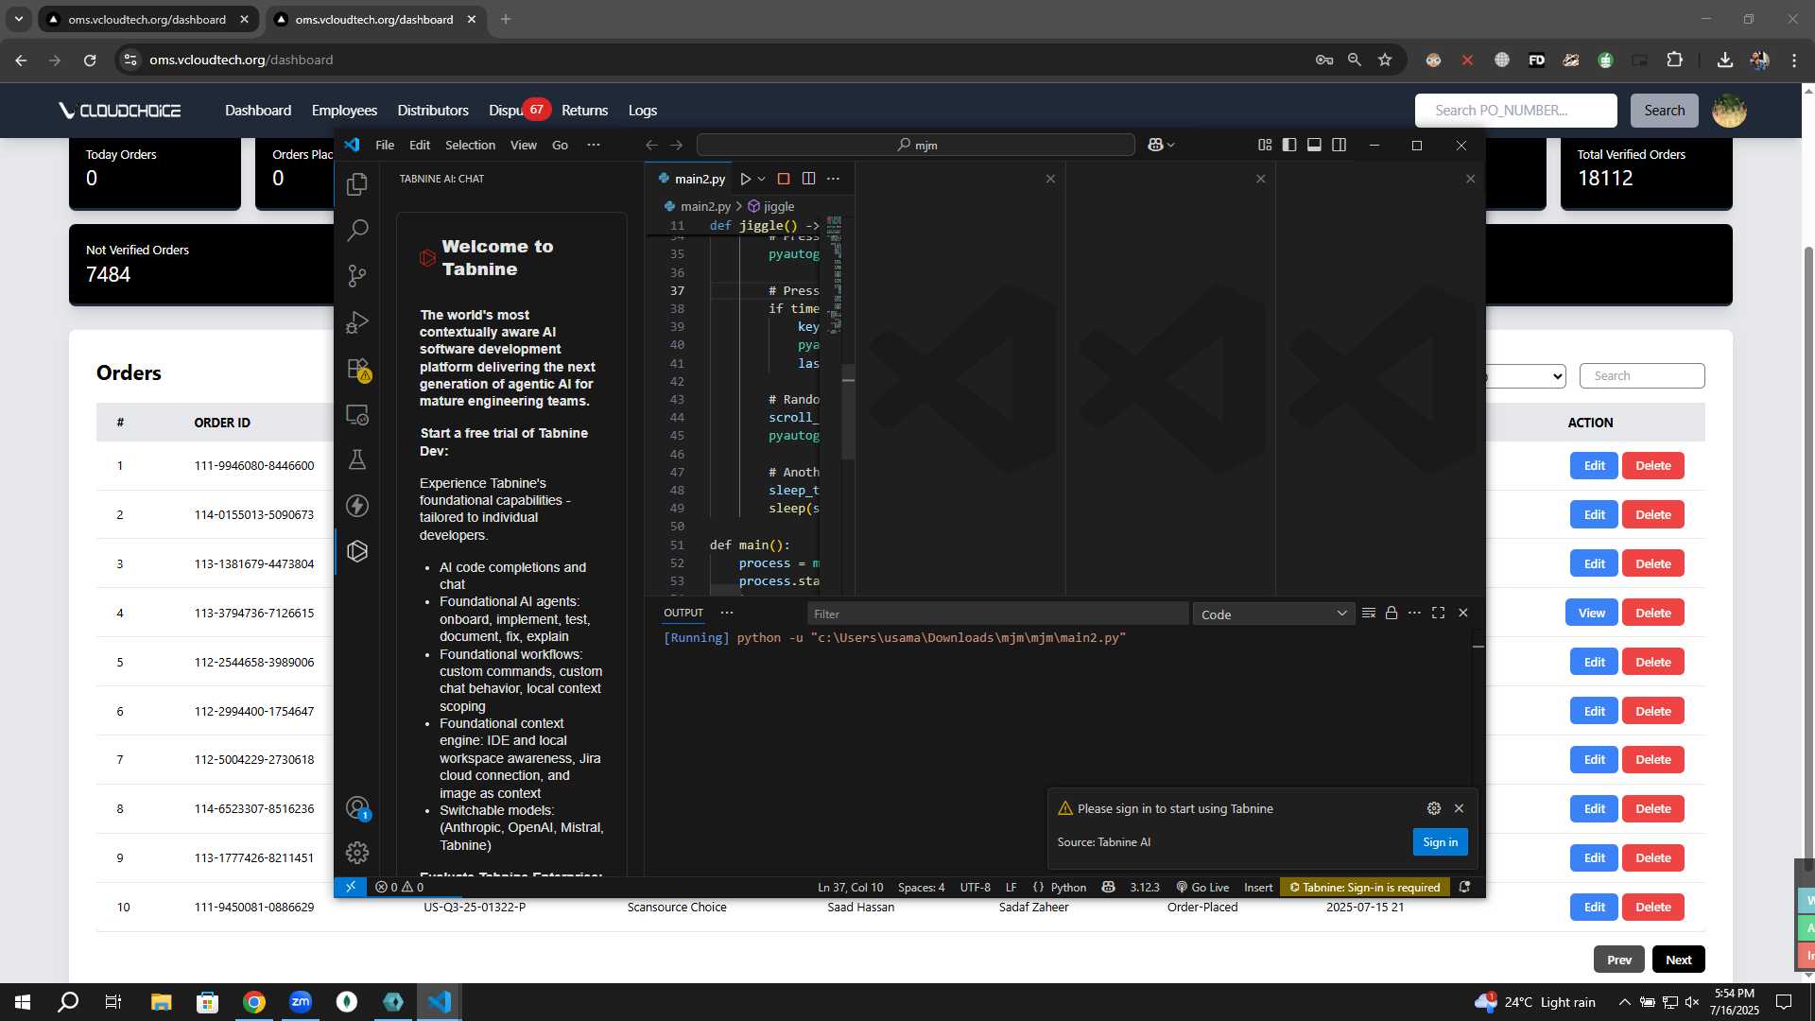This screenshot has width=1815, height=1021.
Task: Click dashboard Search button
Action: [x=1664, y=111]
